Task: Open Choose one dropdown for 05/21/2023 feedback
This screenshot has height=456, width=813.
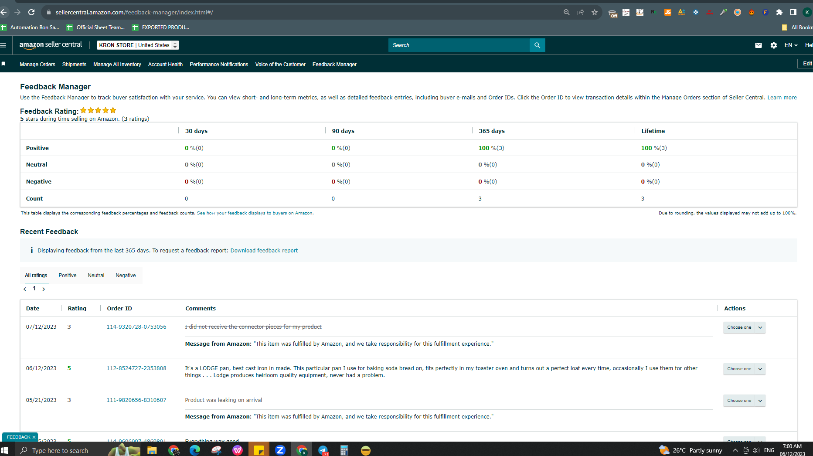Action: (x=739, y=401)
